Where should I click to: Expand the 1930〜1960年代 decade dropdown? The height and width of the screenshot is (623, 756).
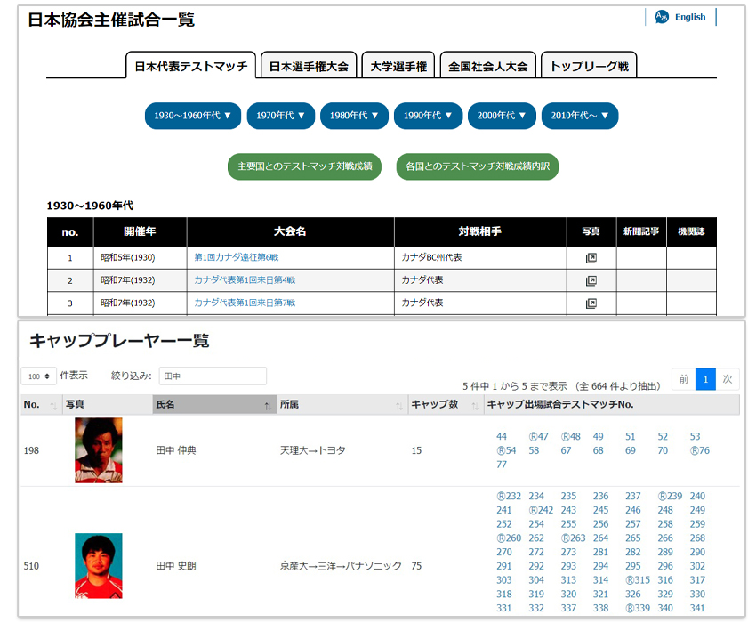pos(192,116)
